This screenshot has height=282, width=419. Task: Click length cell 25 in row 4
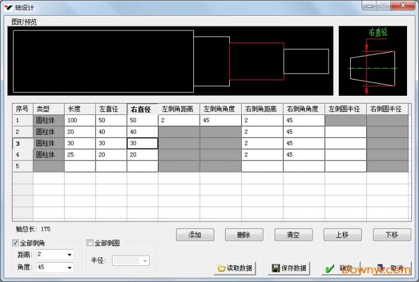[80, 154]
